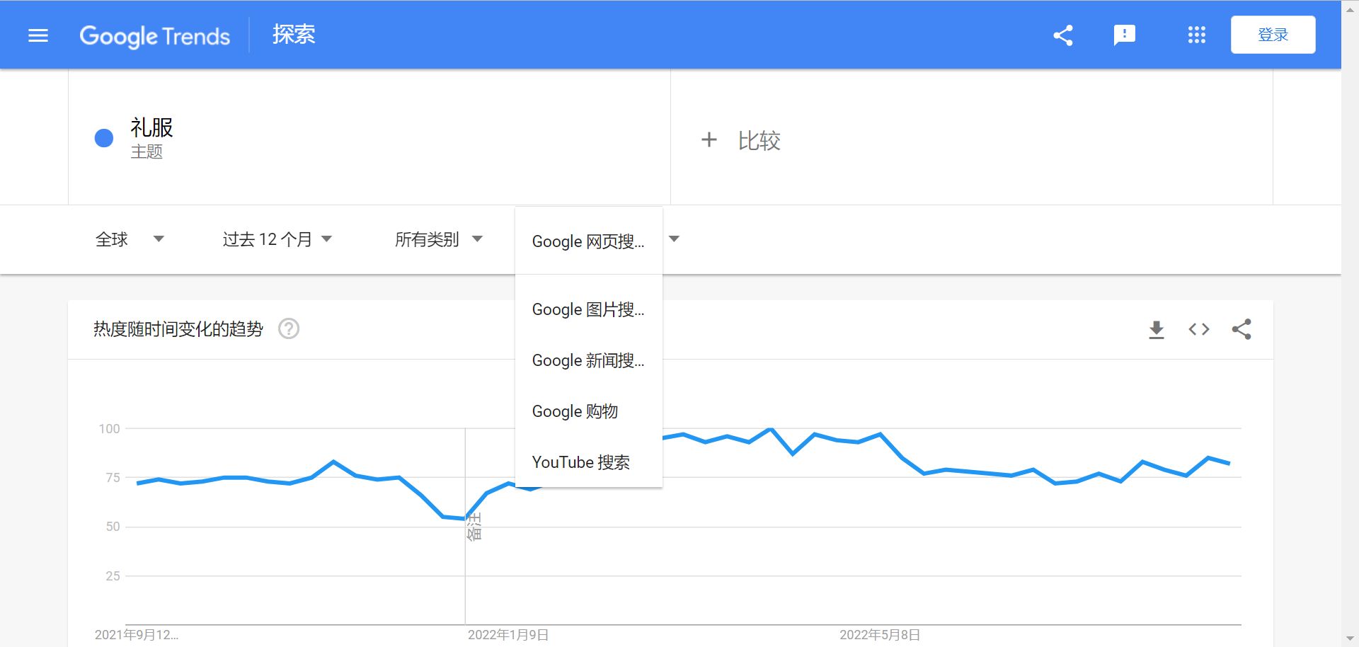Click the embed code icon for the chart
The height and width of the screenshot is (647, 1359).
[1198, 328]
